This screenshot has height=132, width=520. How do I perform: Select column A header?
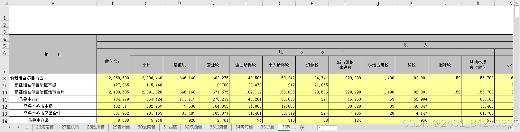point(53,3)
